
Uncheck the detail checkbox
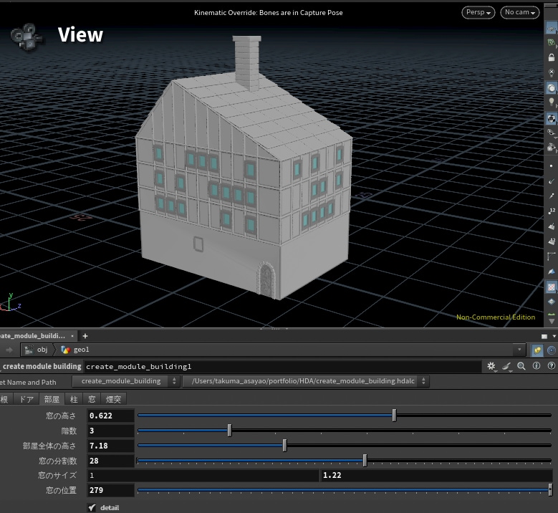[x=92, y=507]
